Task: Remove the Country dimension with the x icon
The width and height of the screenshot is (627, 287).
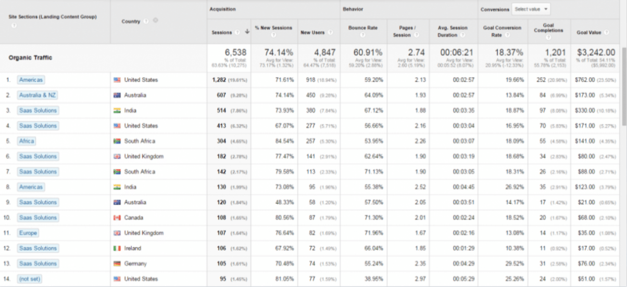Action: pos(156,21)
